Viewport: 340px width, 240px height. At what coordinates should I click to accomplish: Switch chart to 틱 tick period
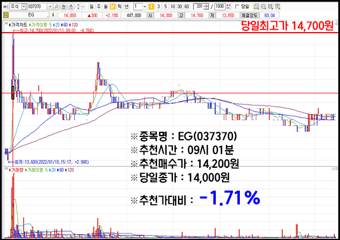(x=120, y=7)
